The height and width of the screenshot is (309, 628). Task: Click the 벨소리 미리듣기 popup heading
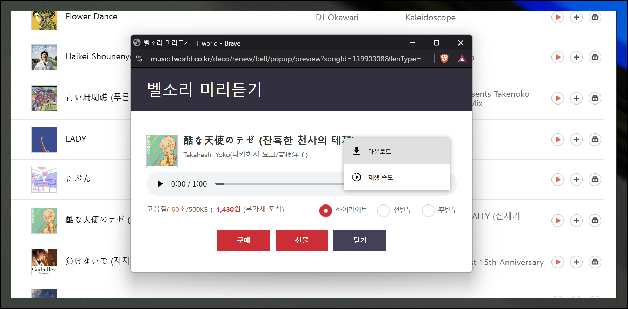tap(205, 89)
